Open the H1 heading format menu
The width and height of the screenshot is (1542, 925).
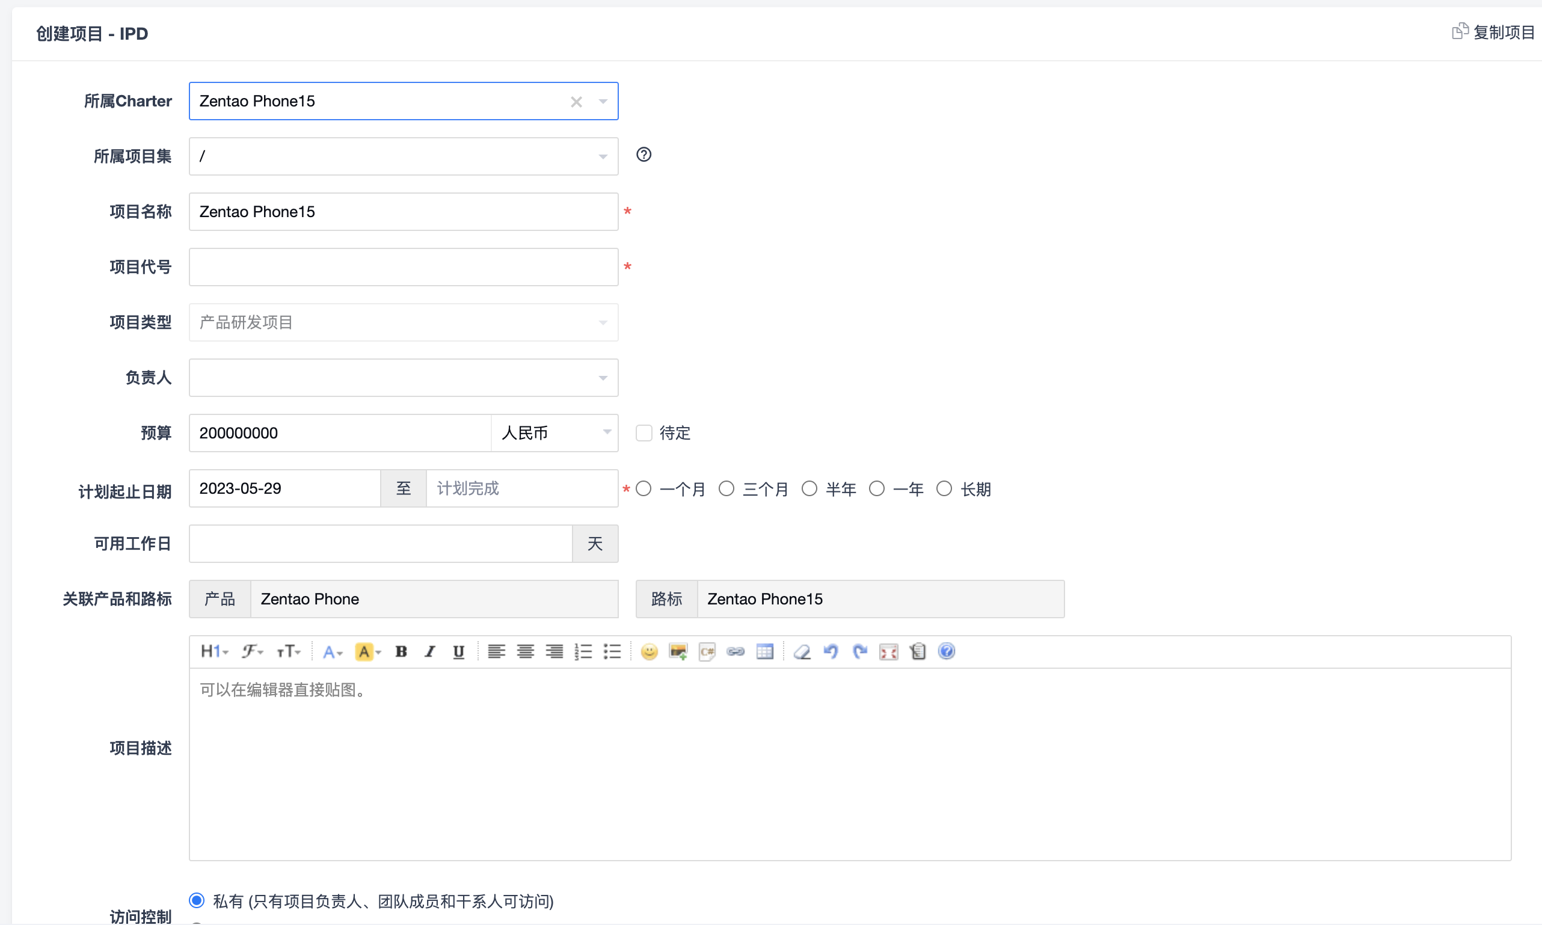[x=213, y=651]
